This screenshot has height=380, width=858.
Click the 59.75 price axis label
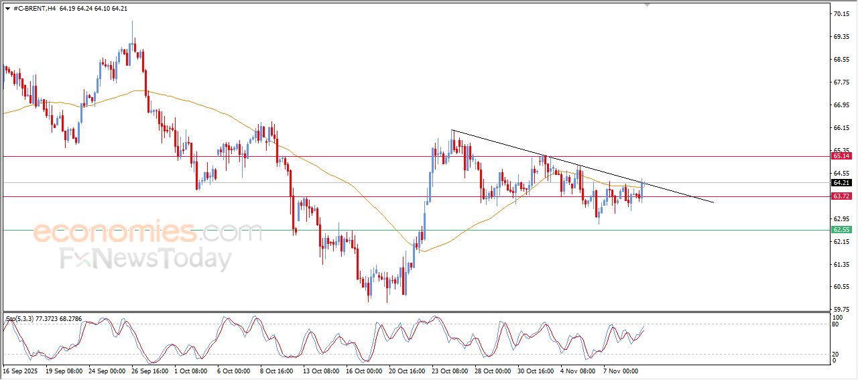840,310
